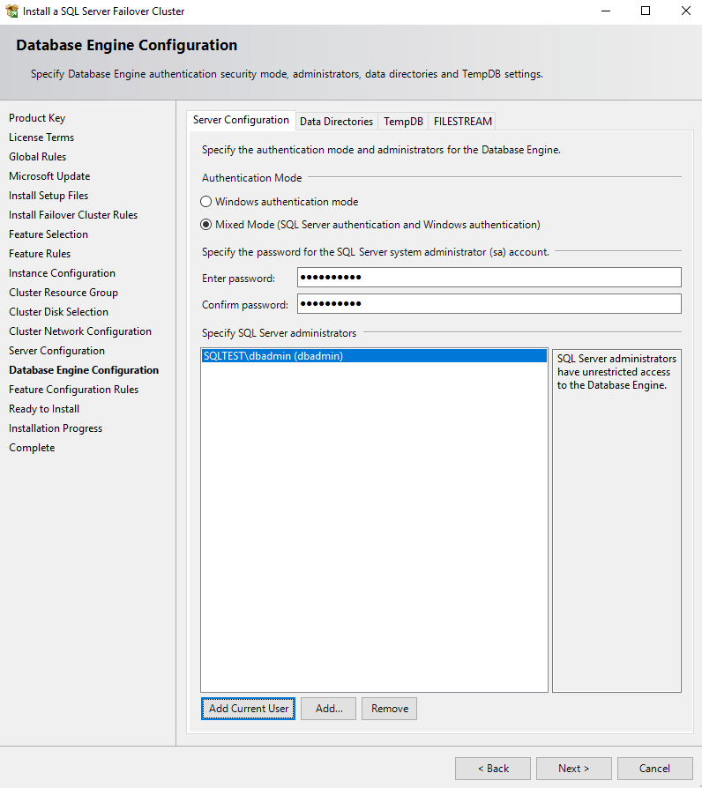Viewport: 702px width, 788px height.
Task: Click Cluster Resource Group step
Action: tap(63, 293)
